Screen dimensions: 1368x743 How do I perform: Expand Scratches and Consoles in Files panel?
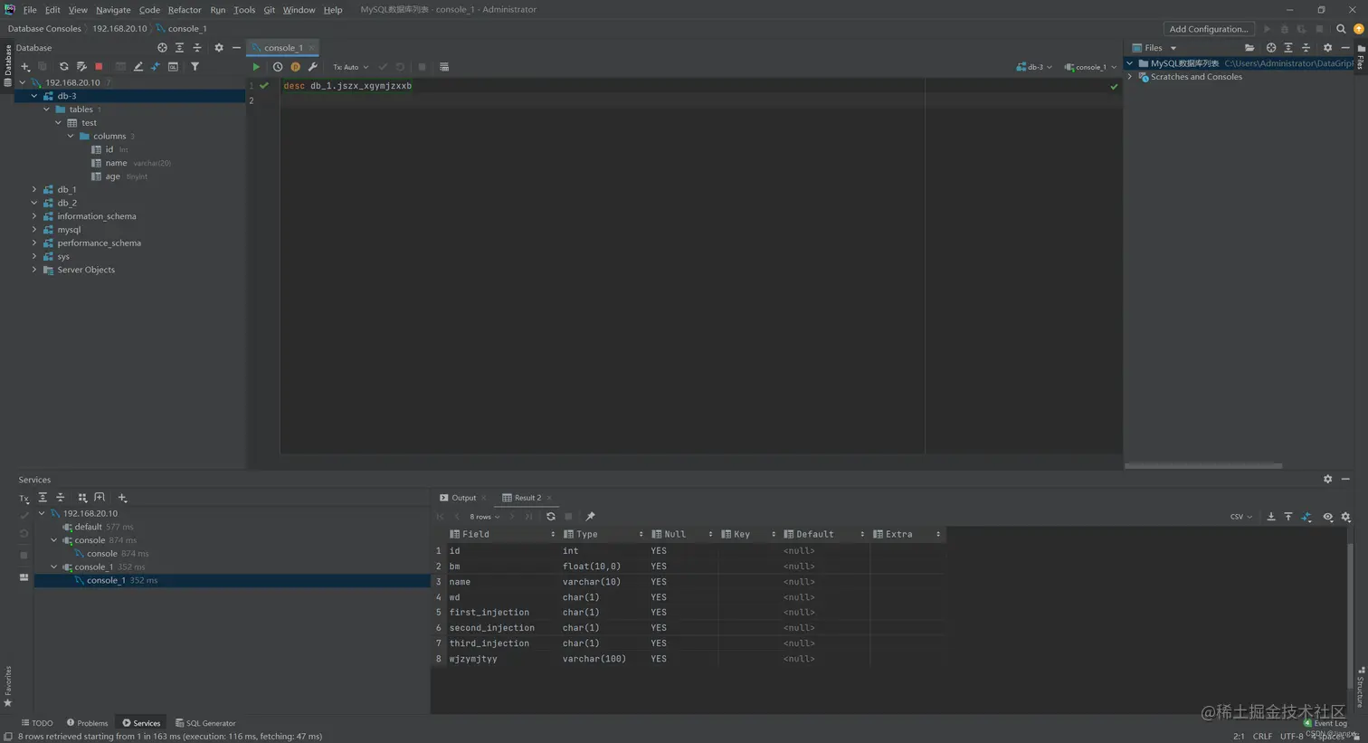1130,77
